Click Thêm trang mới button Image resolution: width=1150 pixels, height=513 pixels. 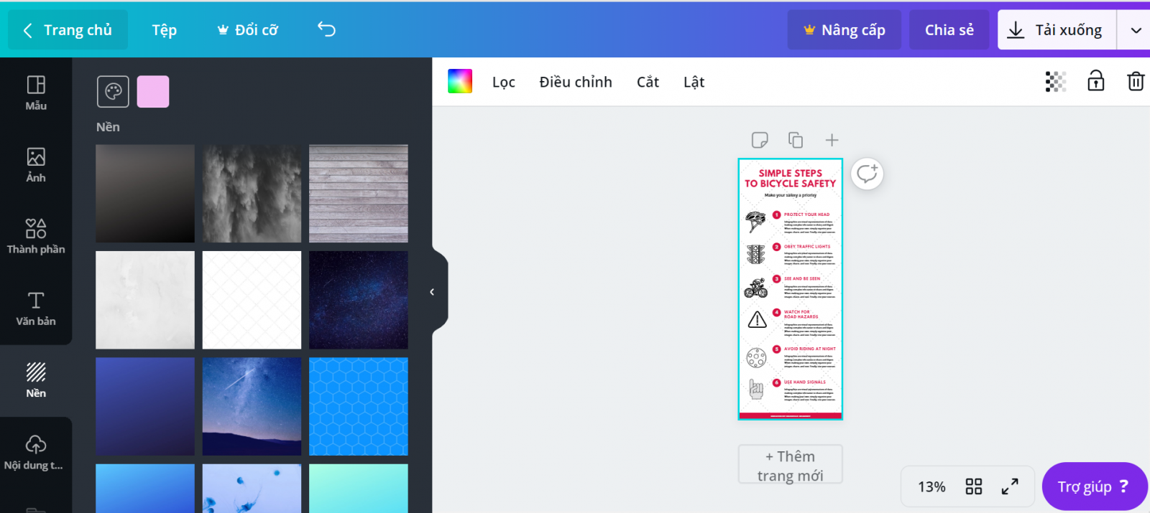[x=790, y=465]
